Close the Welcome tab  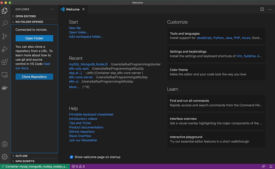point(84,9)
